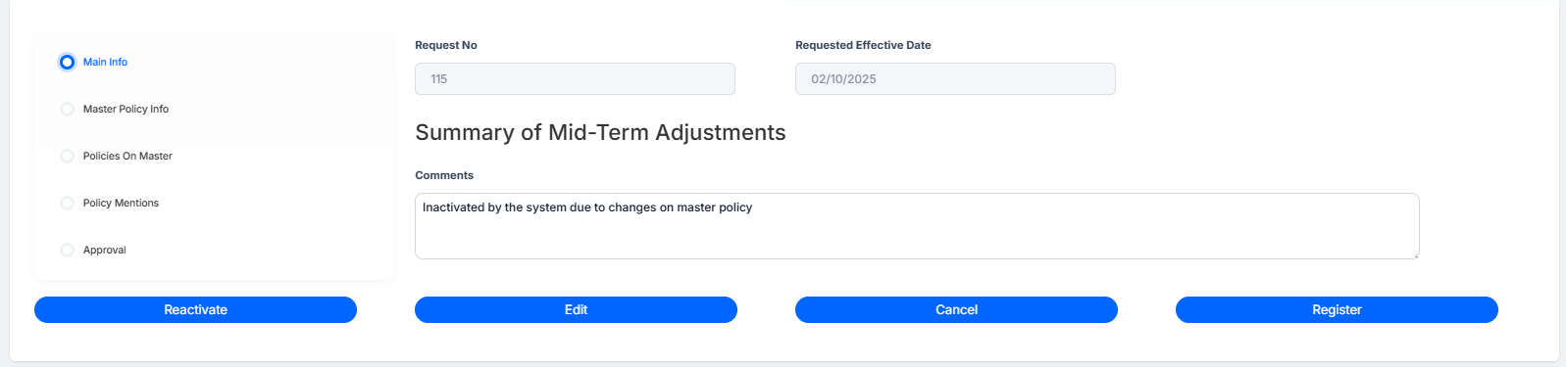Open the Approval step label text

pyautogui.click(x=105, y=250)
